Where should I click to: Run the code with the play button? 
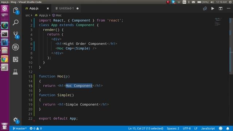[x=213, y=8]
